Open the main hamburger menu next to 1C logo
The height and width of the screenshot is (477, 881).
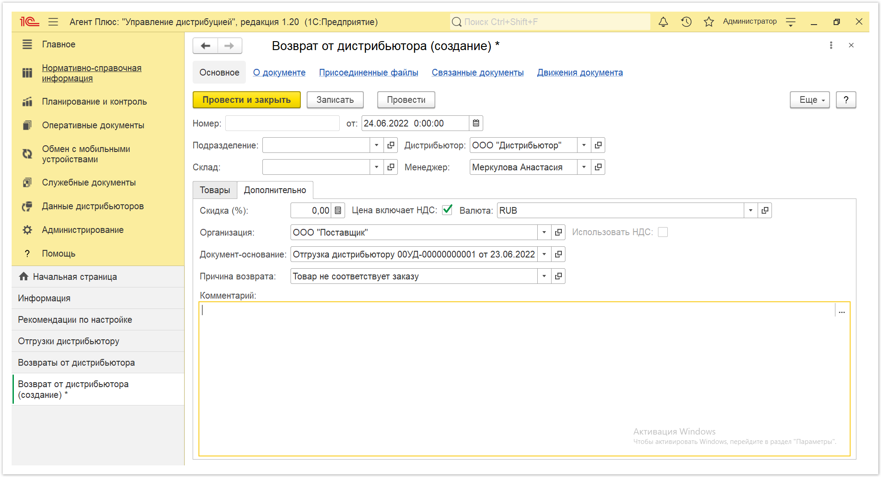pos(53,21)
